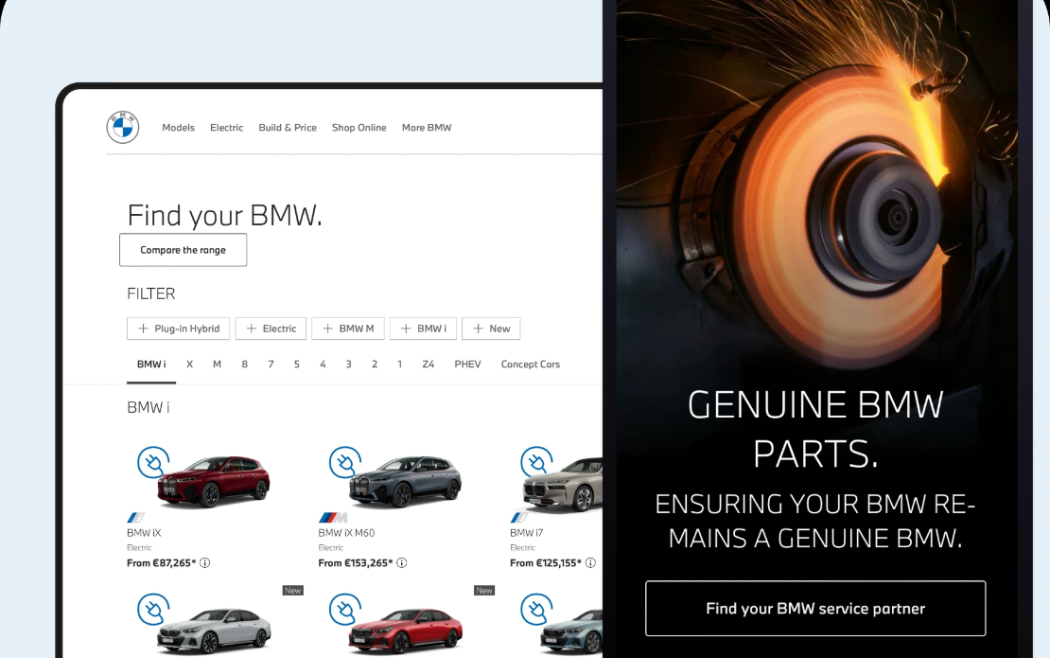Click the info icon next to €87,265
This screenshot has height=658, width=1050.
click(205, 563)
